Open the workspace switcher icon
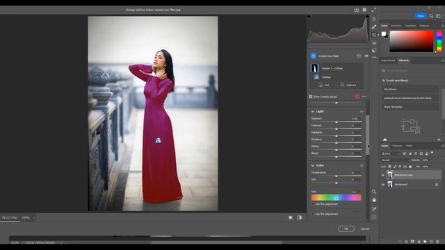The image size is (445, 250). tap(439, 16)
